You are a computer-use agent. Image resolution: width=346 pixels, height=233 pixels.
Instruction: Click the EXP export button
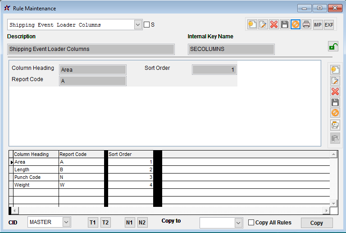tap(328, 24)
